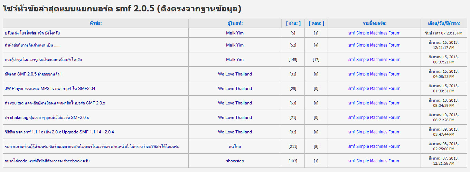Click Malk.Yim in the first row

[235, 33]
